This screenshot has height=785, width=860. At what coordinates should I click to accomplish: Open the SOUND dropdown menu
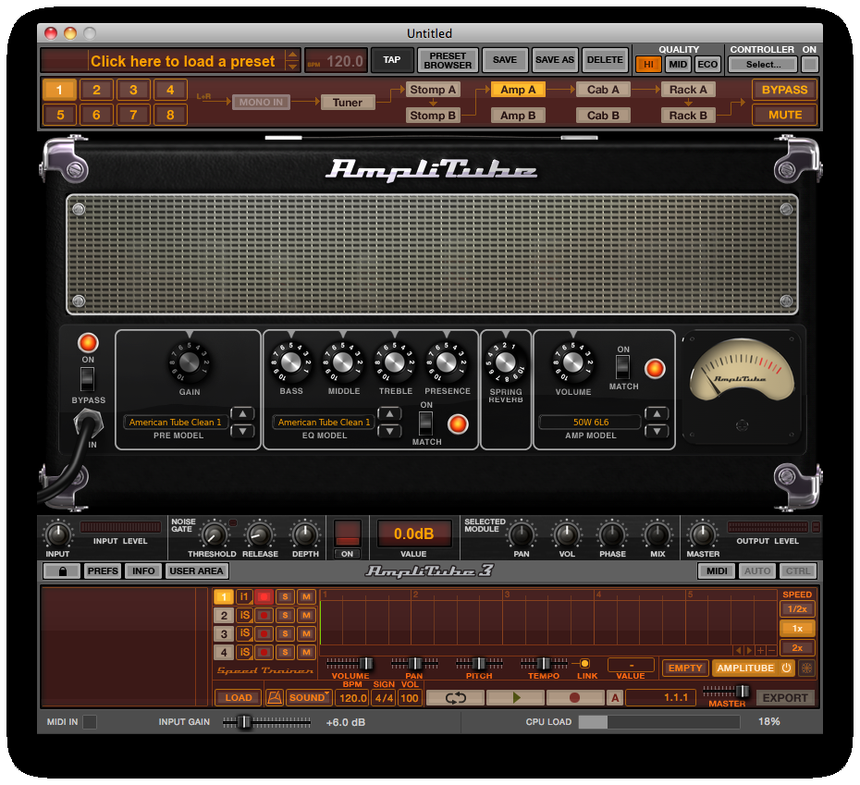[x=308, y=698]
